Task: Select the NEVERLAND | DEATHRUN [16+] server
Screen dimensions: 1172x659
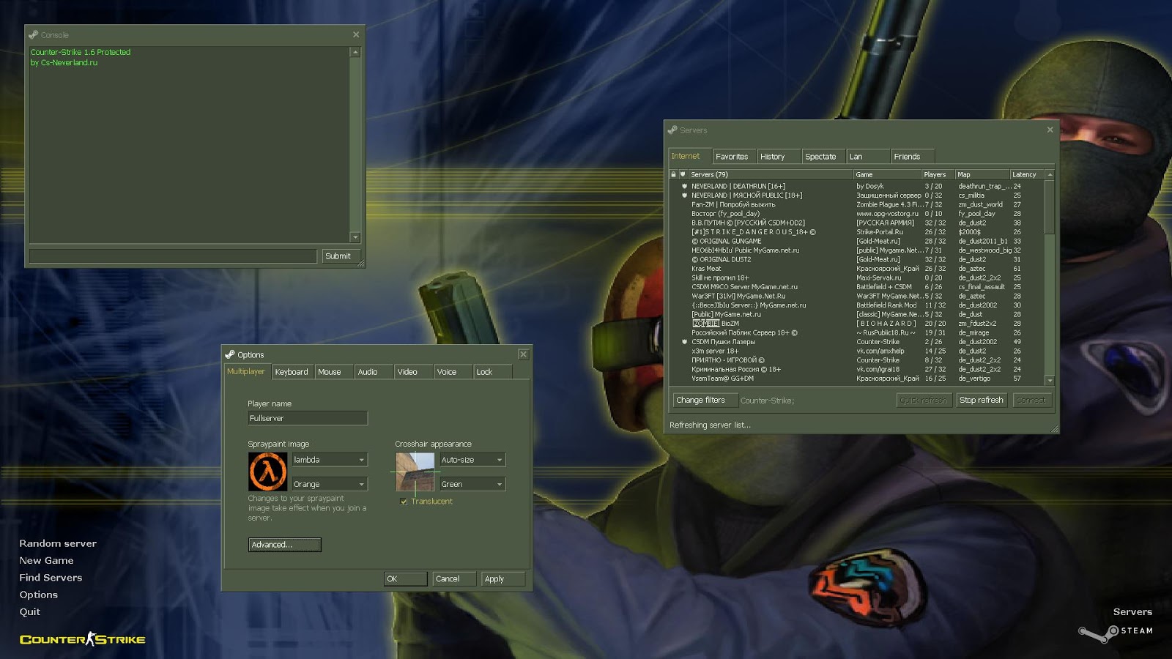Action: pyautogui.click(x=857, y=187)
